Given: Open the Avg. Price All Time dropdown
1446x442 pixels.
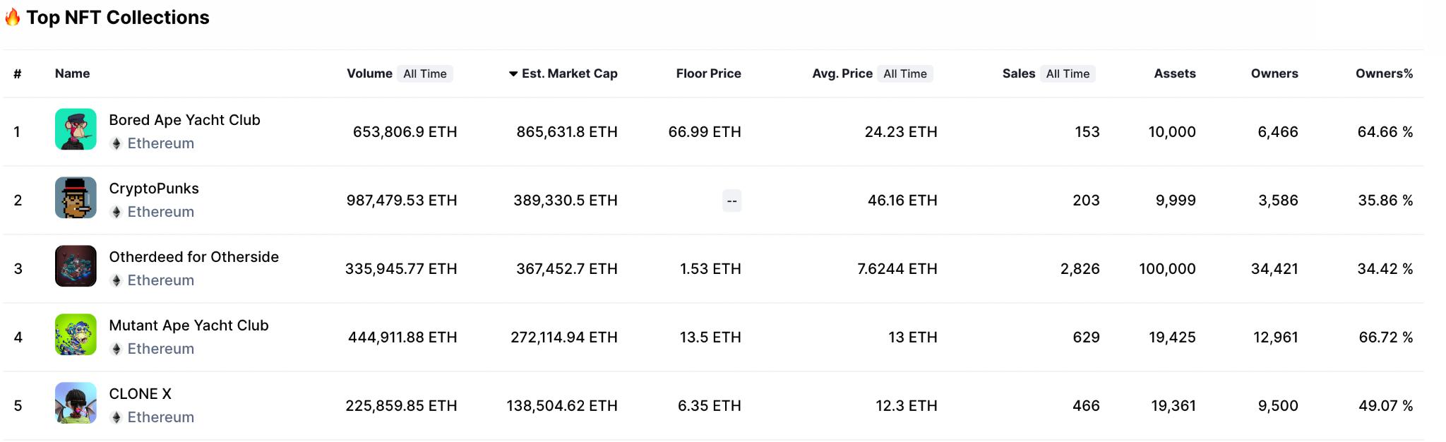Looking at the screenshot, I should [x=905, y=73].
